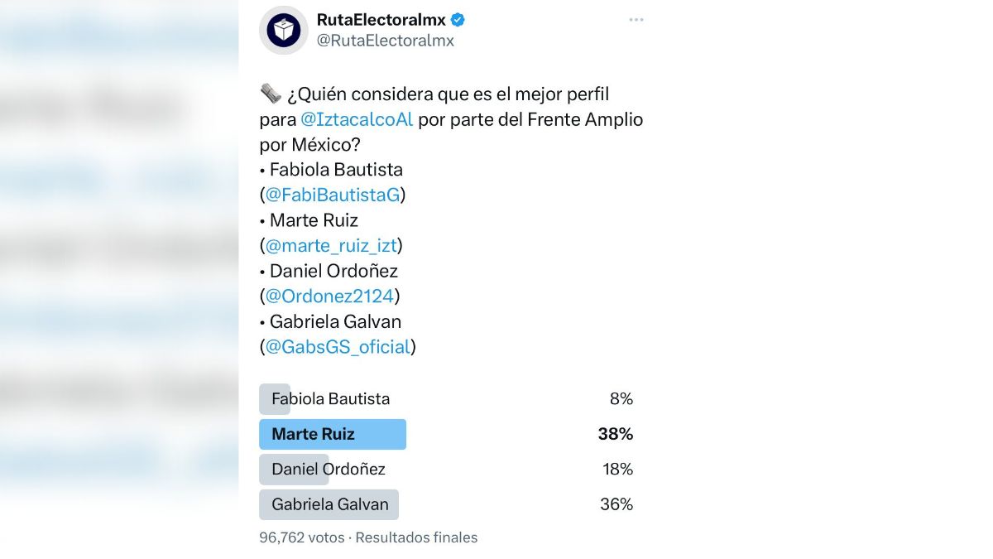Open the @marte_ruiz_izt mention link

tap(331, 246)
